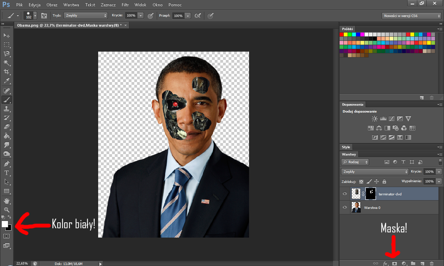
Task: Select the Brush tool in toolbox
Action: pyautogui.click(x=7, y=100)
